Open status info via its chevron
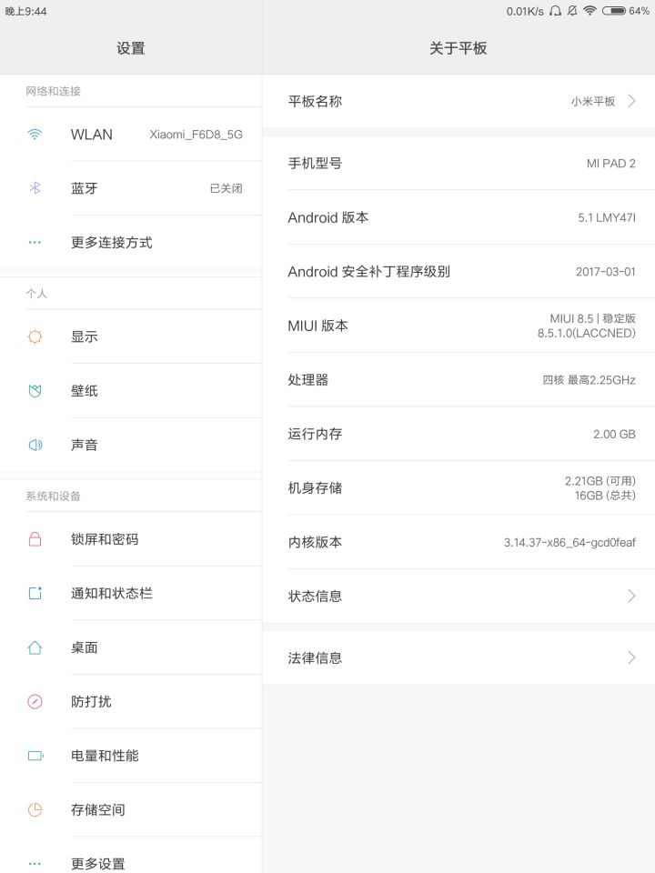Screen dimensions: 655x873 pyautogui.click(x=631, y=596)
